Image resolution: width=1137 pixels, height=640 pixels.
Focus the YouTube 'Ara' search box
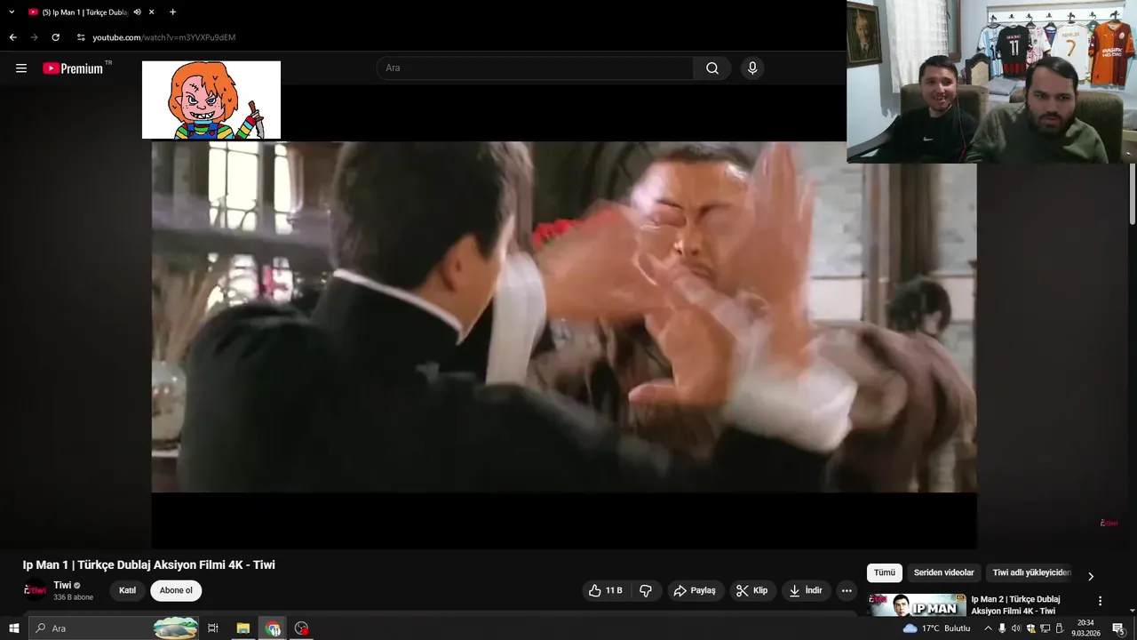(x=535, y=68)
